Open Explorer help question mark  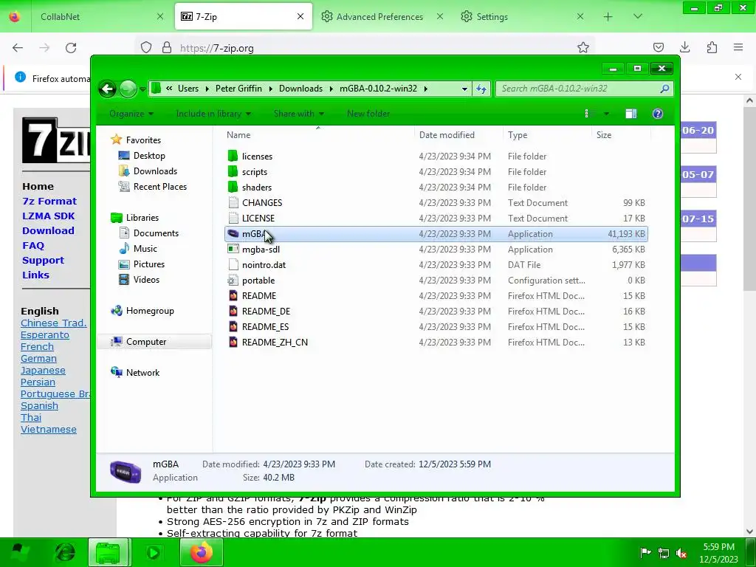pos(658,114)
